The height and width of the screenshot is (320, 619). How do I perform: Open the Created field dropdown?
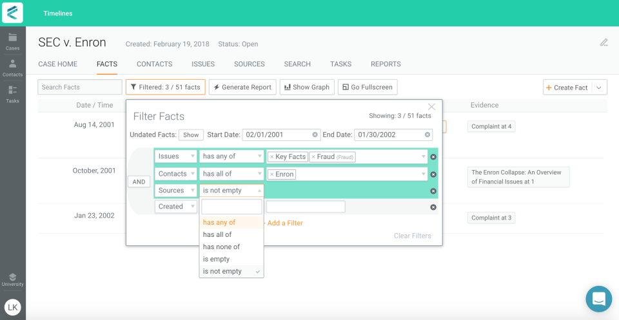point(175,207)
